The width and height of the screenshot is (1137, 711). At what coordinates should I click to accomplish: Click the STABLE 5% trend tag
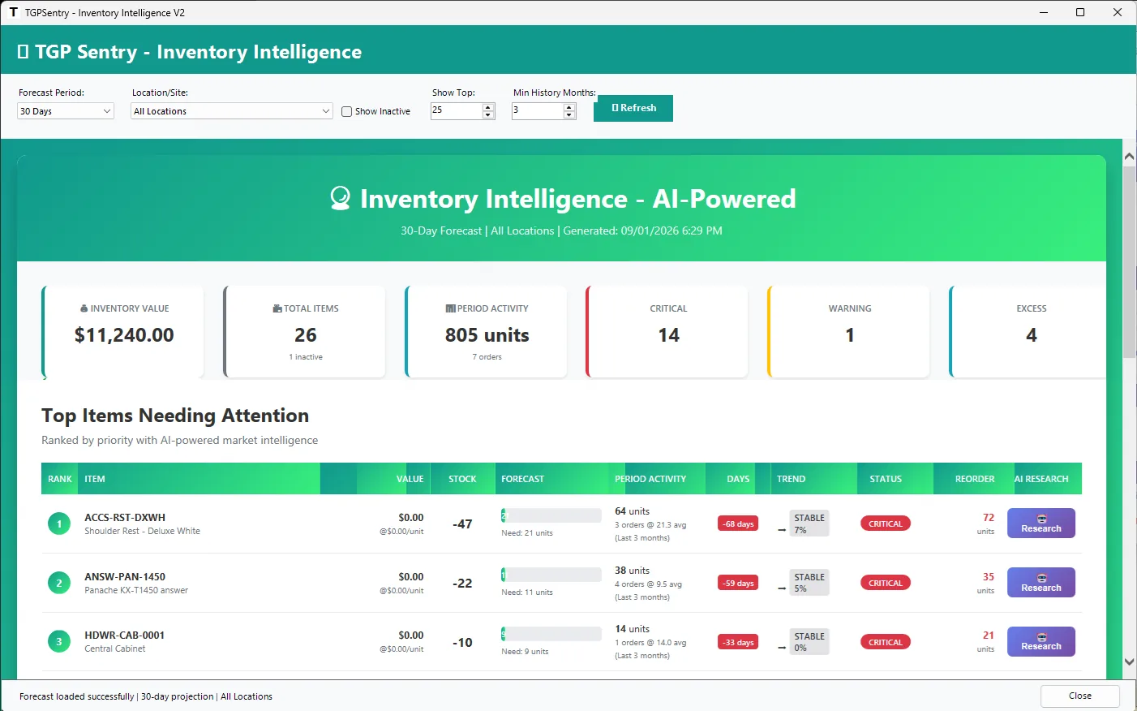point(809,583)
